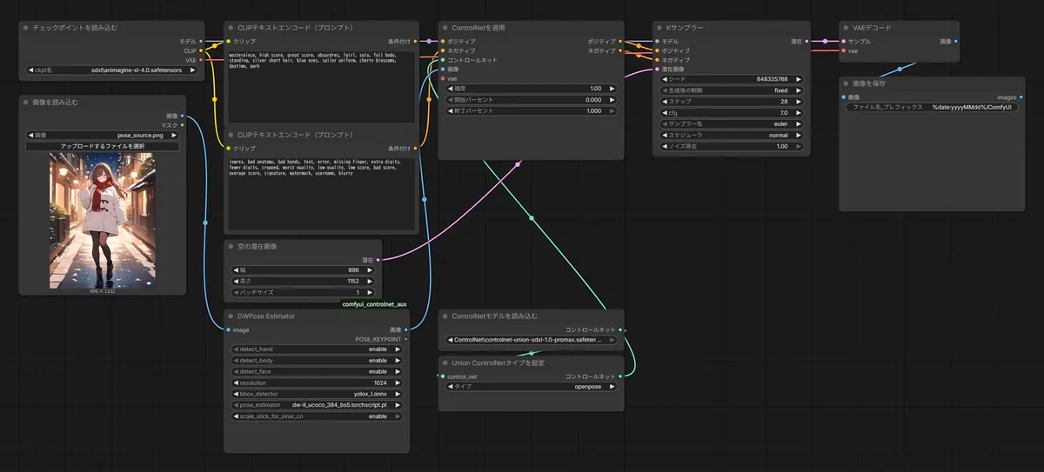Open the 画像 pose_source.png file selector

(104, 136)
